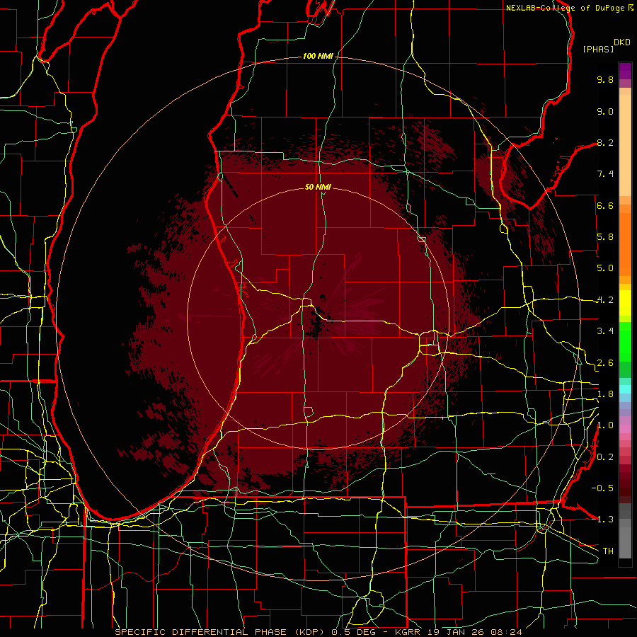
Task: Click the 0.2 value on the scale
Action: tap(605, 457)
